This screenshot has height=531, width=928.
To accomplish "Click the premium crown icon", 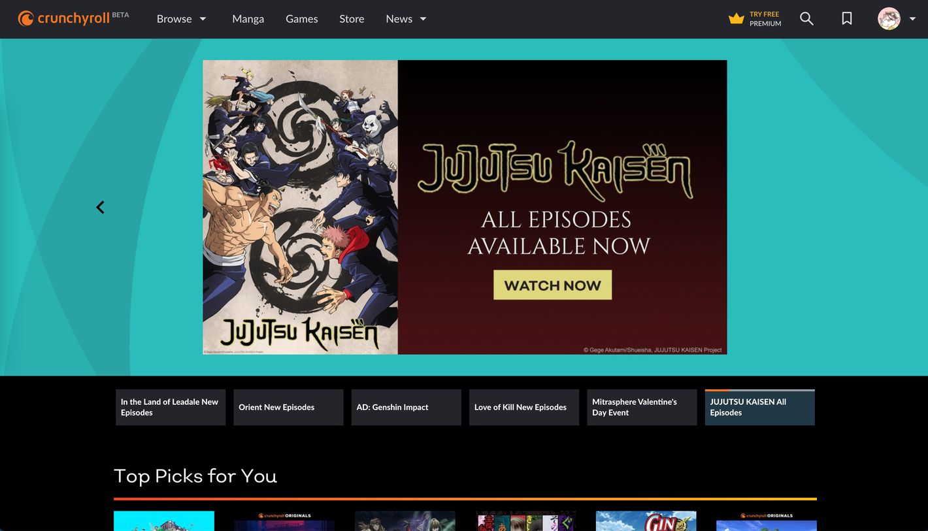I will 737,18.
